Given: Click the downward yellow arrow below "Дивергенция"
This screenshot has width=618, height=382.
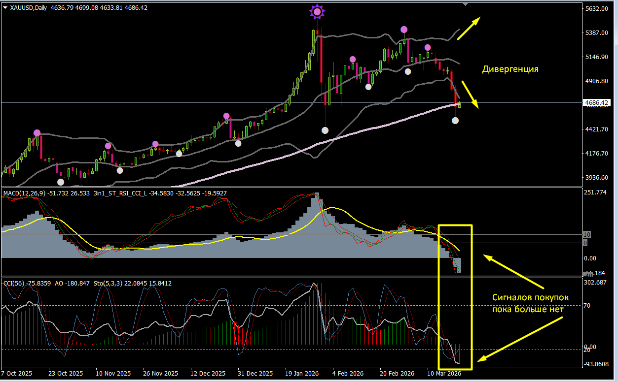Looking at the screenshot, I should pos(470,94).
